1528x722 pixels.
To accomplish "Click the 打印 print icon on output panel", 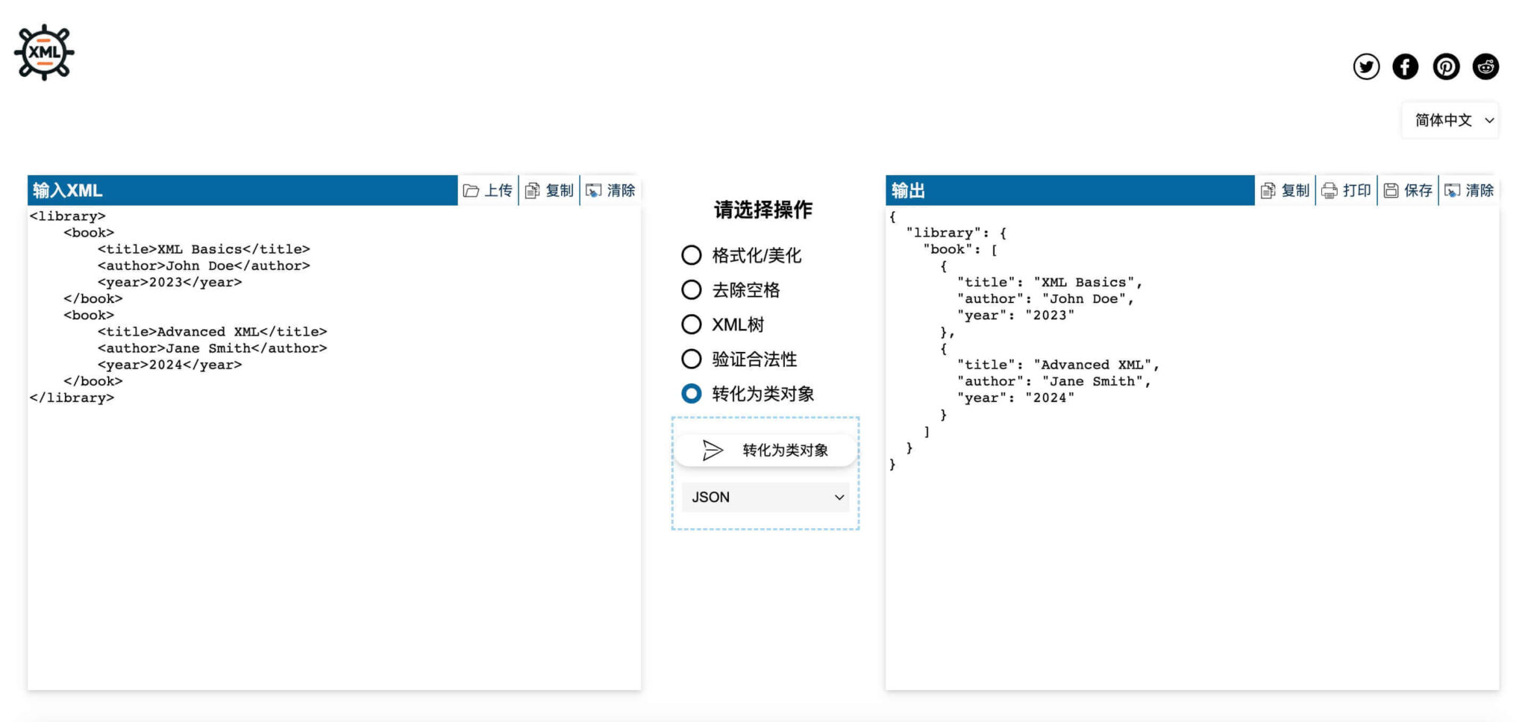I will tap(1347, 189).
